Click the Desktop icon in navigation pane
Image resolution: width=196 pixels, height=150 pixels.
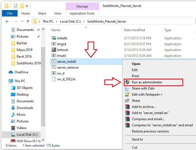(13, 95)
